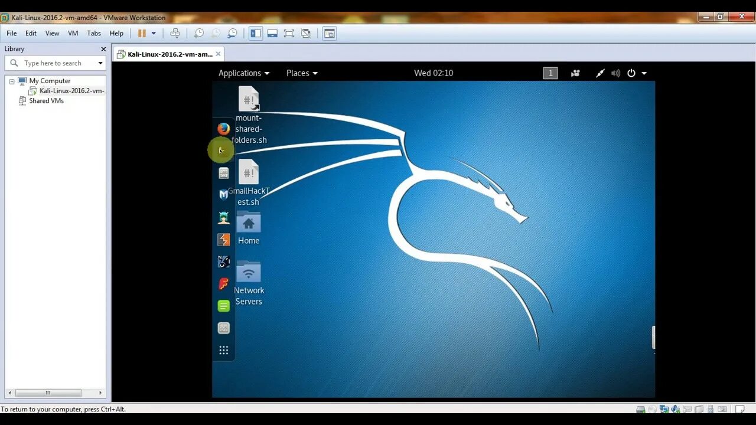
Task: Collapse the My Computer tree node
Action: click(x=11, y=81)
